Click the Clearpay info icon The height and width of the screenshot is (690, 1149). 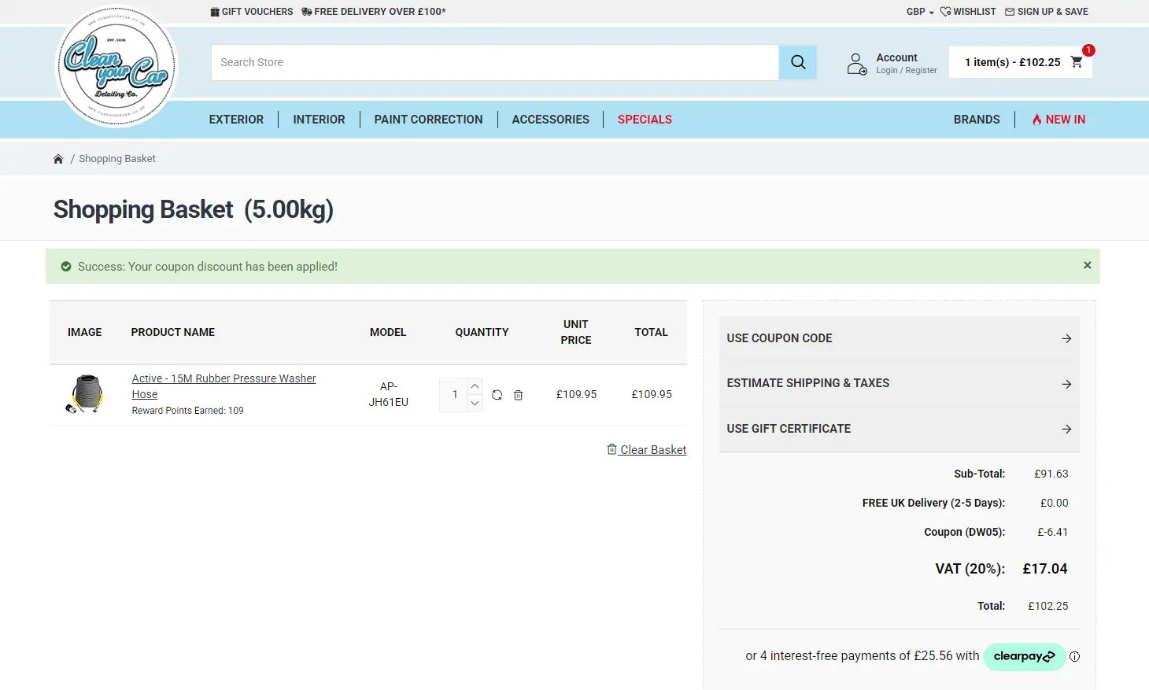1074,656
